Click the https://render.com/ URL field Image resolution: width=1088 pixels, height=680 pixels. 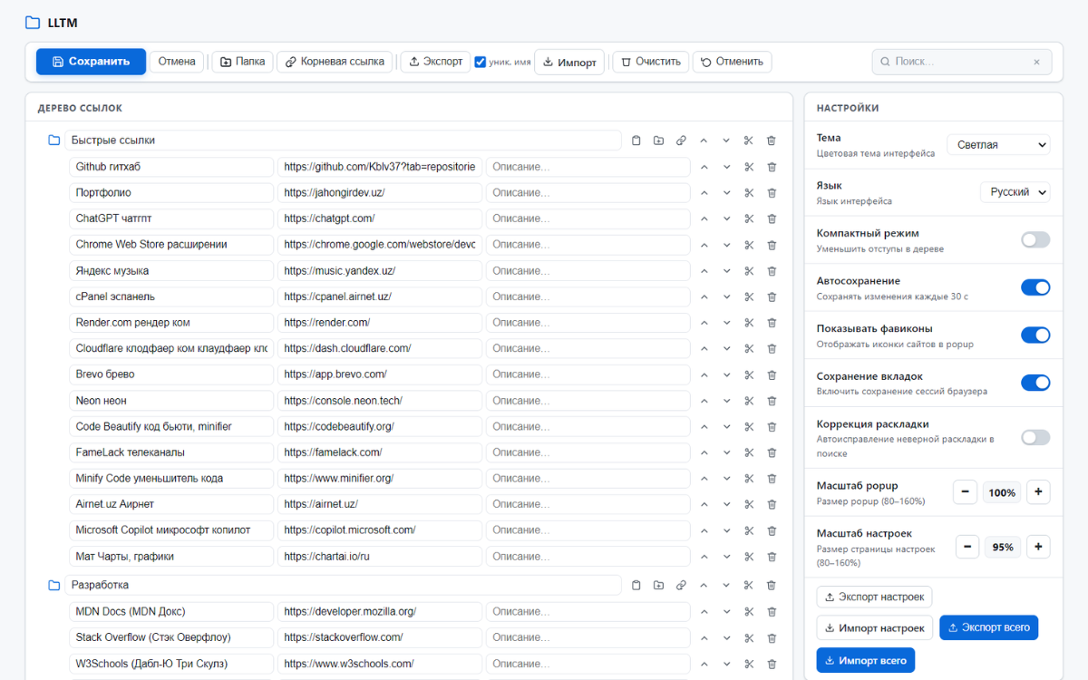click(x=380, y=323)
